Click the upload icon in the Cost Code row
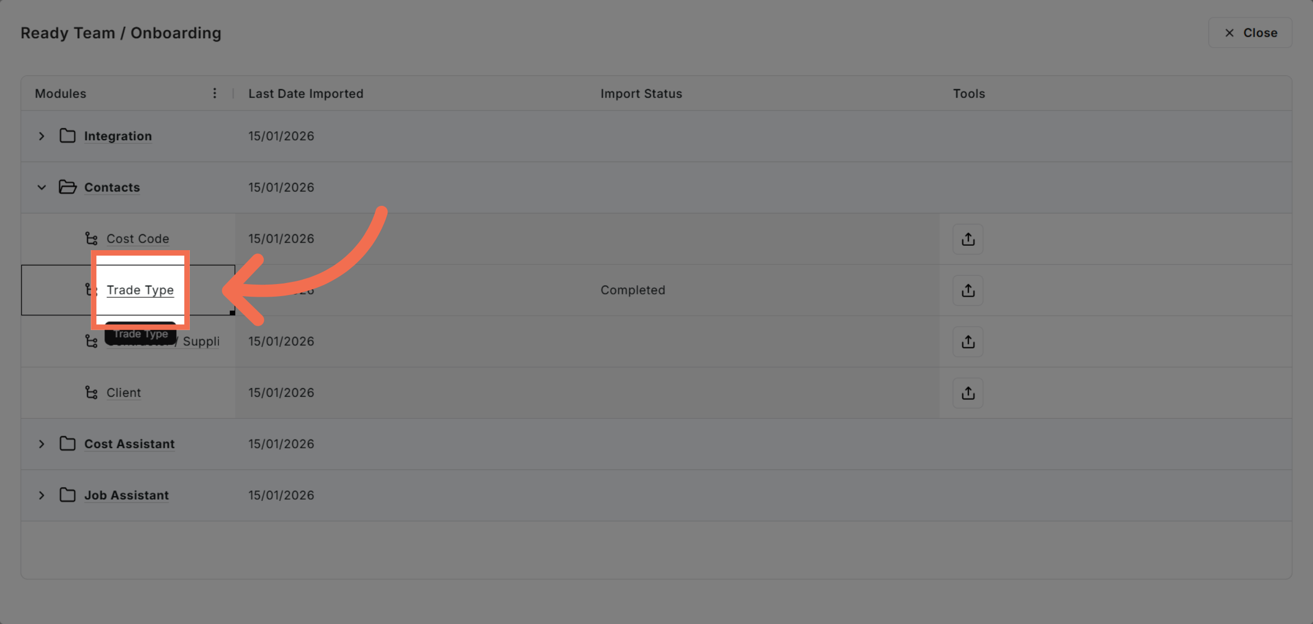The image size is (1313, 624). click(x=967, y=239)
